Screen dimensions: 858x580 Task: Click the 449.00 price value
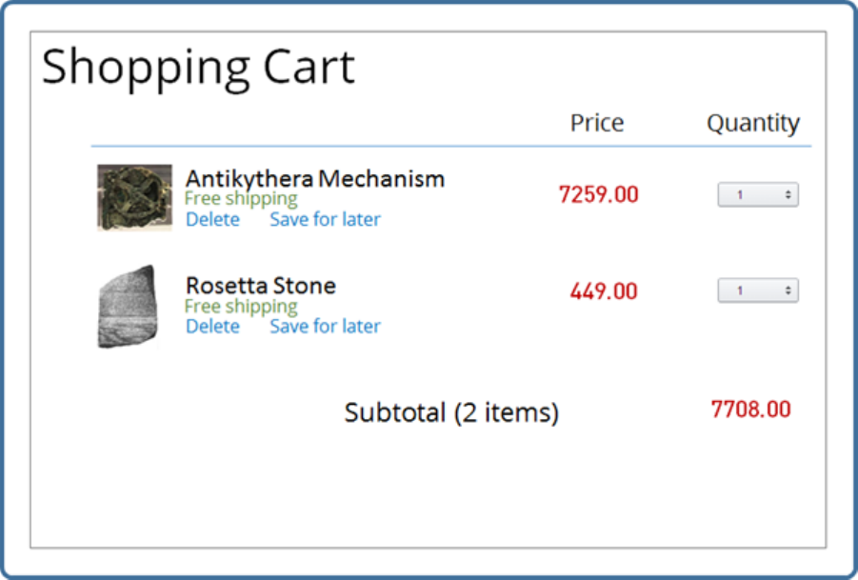tap(603, 291)
